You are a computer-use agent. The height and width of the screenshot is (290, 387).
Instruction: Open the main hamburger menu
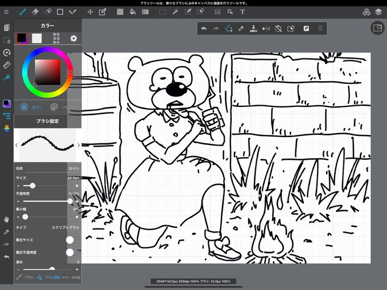point(6,12)
